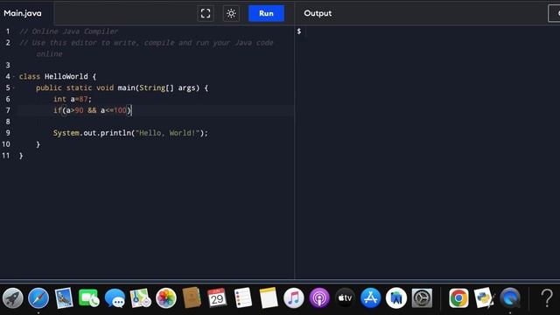Open Notes from the Dock
The width and height of the screenshot is (560, 315).
[269, 297]
